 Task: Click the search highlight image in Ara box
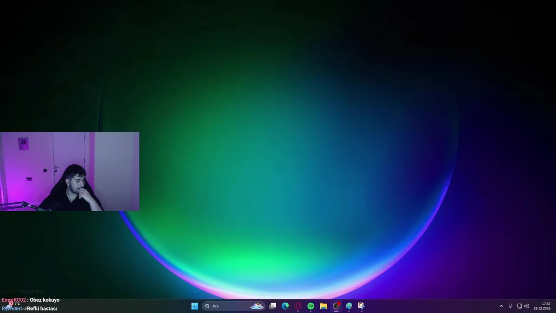click(x=257, y=306)
